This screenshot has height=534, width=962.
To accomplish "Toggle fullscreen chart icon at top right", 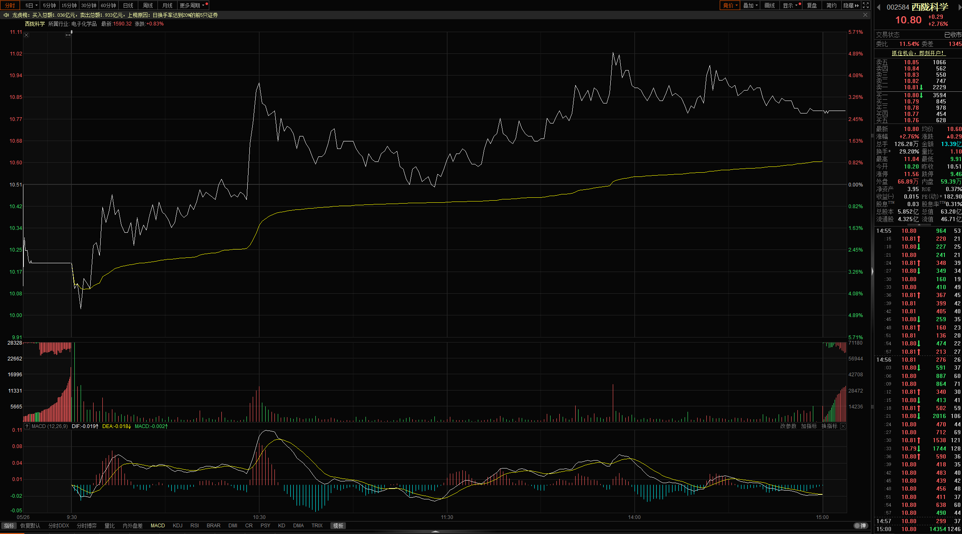I will [x=866, y=5].
